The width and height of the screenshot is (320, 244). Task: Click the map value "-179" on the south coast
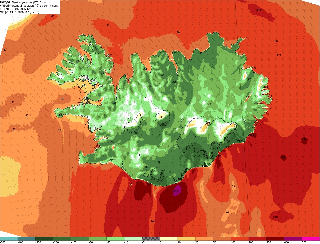tap(160, 181)
